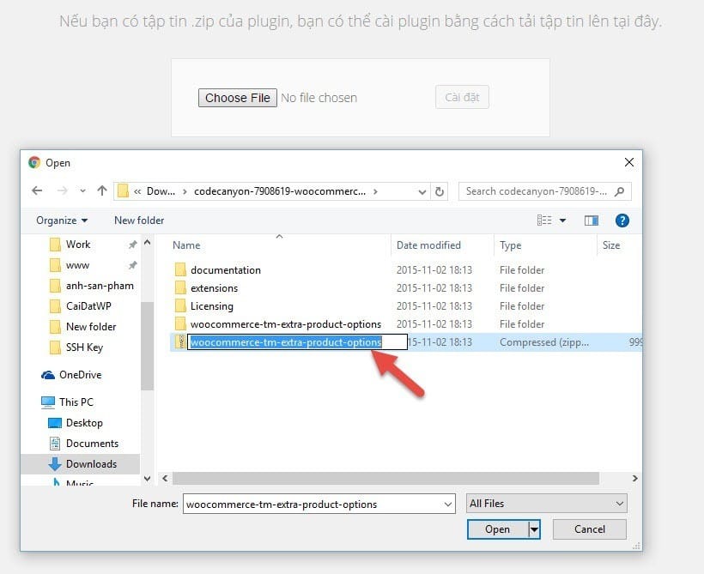Click the Open button

(x=497, y=529)
